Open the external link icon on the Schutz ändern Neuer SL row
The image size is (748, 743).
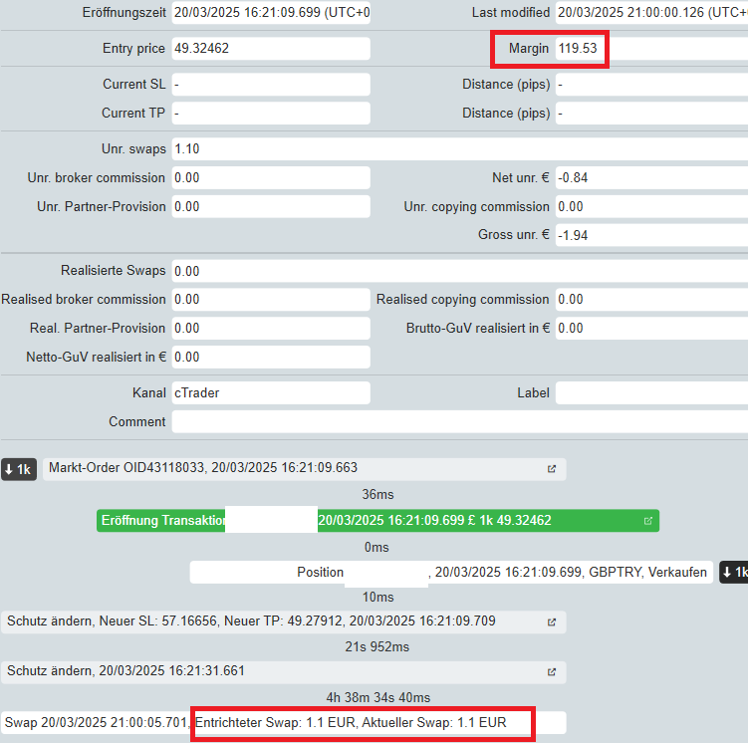[x=552, y=621]
